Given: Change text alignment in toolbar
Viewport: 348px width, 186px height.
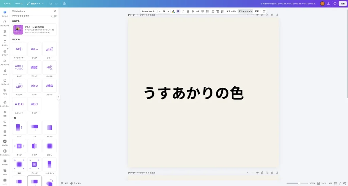Looking at the screenshot, I should point(203,11).
